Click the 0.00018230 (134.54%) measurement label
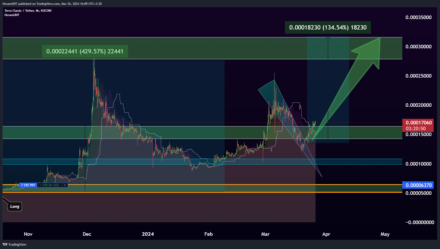This screenshot has height=249, width=440. click(x=328, y=27)
